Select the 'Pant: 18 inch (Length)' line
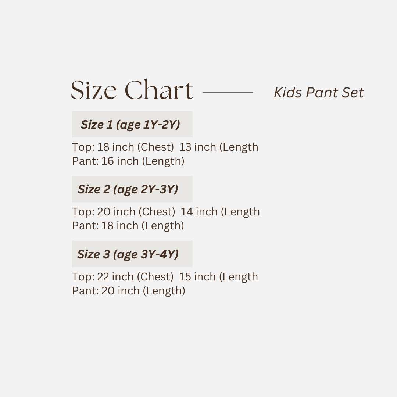Screen dimensions: 397x397 pos(128,226)
